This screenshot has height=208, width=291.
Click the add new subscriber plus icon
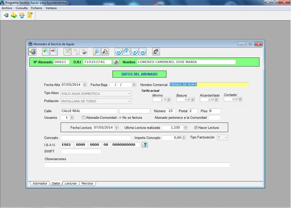click(46, 51)
